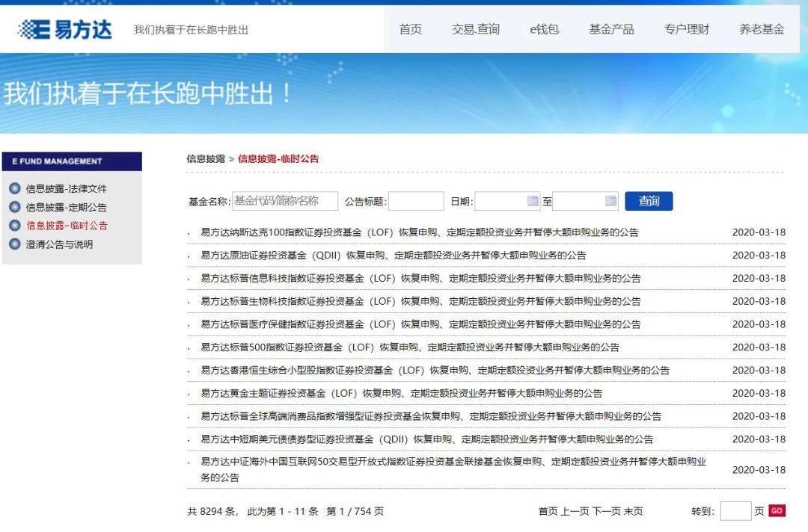Click 共 8294 条 record count text
The image size is (808, 532).
tap(212, 511)
